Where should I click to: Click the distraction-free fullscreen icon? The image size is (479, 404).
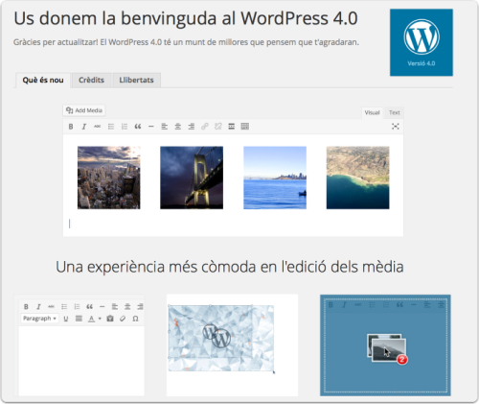pos(396,127)
